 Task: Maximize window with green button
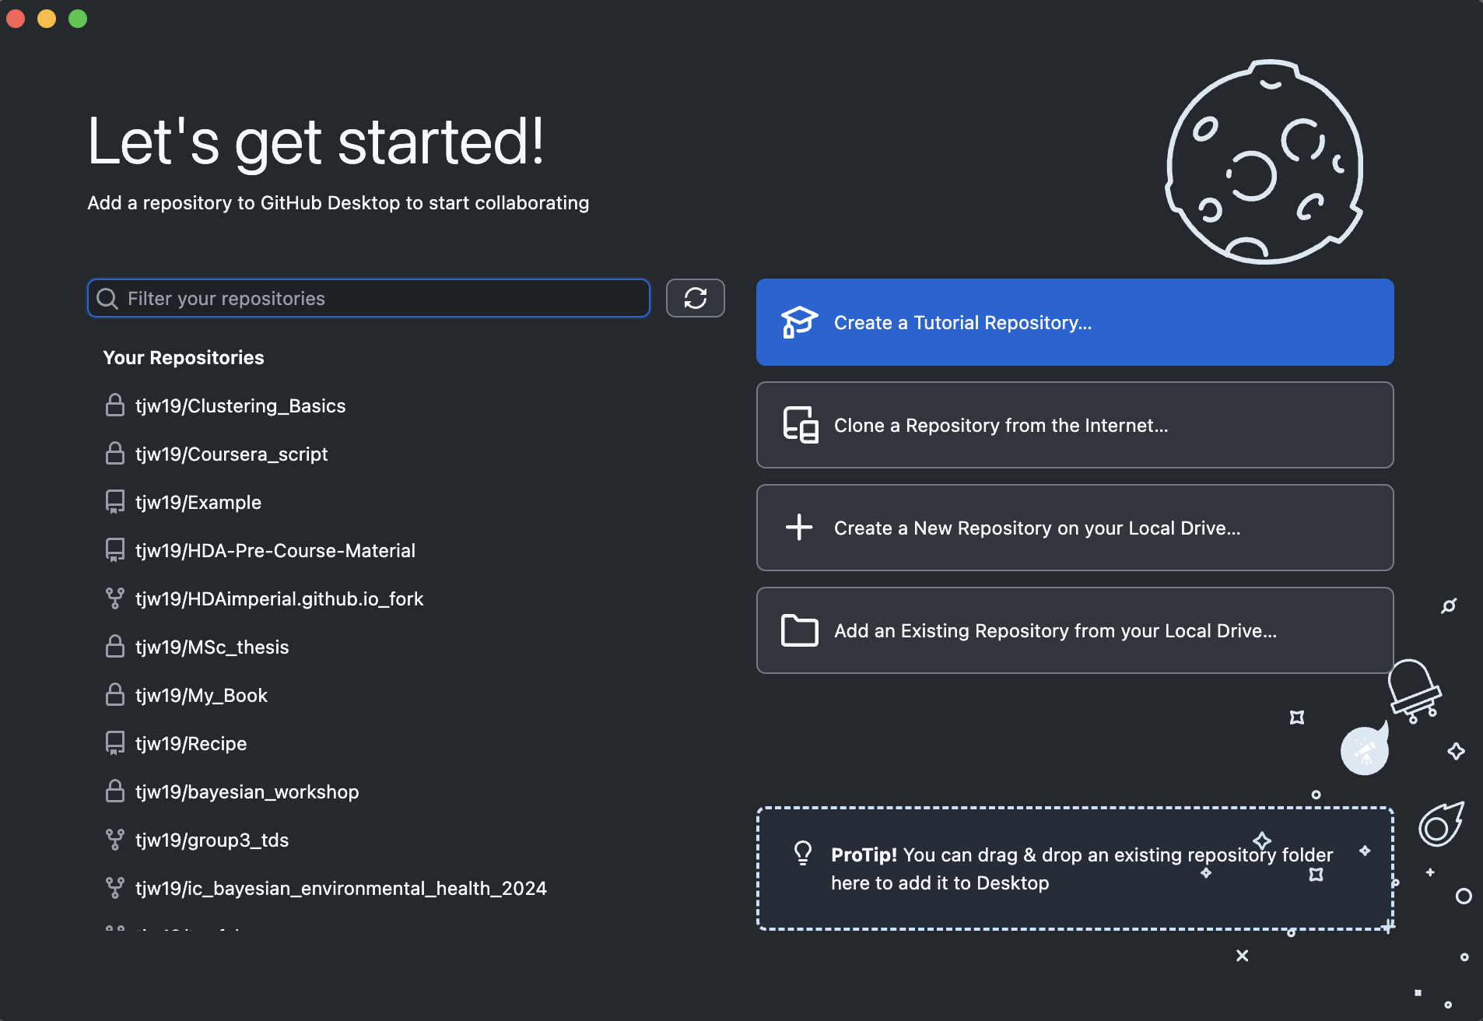coord(78,19)
